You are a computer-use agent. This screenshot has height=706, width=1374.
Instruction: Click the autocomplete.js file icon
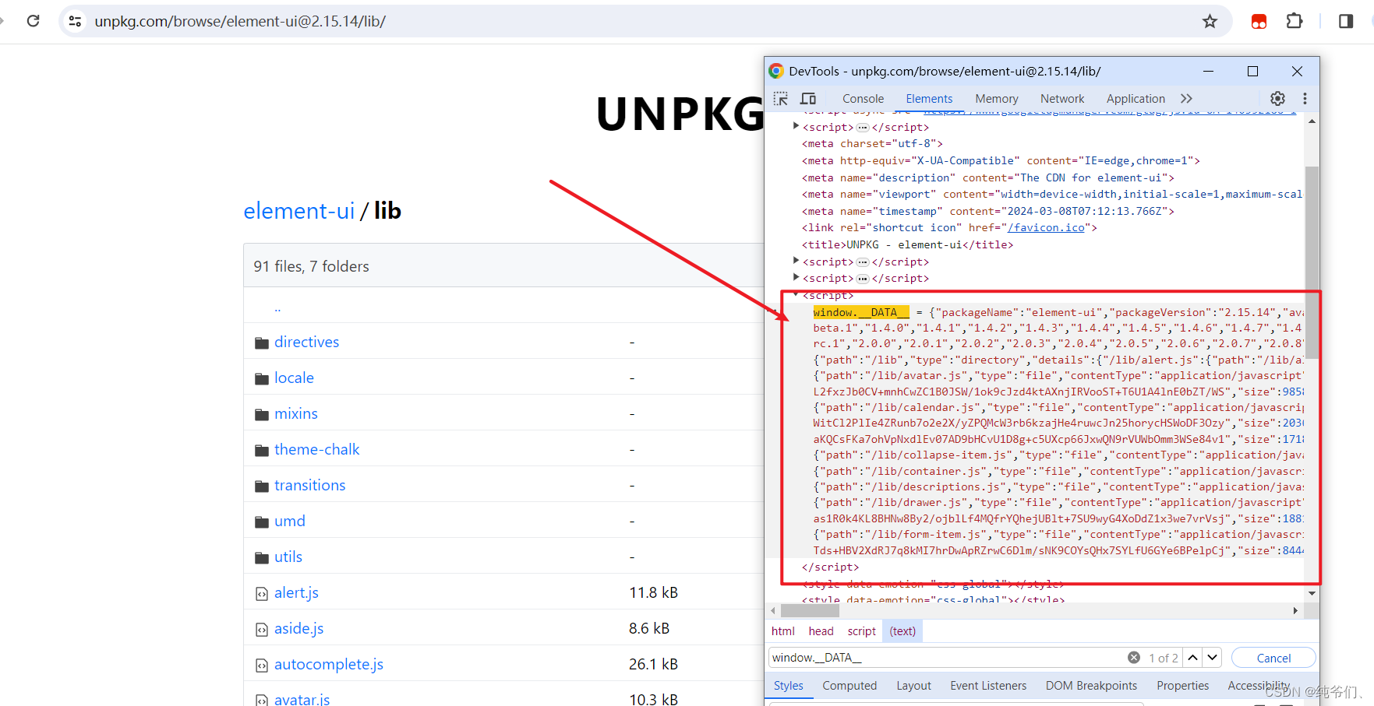pyautogui.click(x=262, y=666)
